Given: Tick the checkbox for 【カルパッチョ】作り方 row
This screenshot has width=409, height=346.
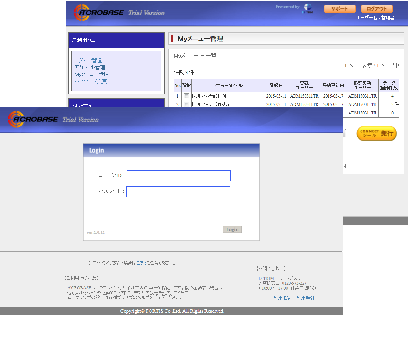Looking at the screenshot, I should tap(186, 104).
